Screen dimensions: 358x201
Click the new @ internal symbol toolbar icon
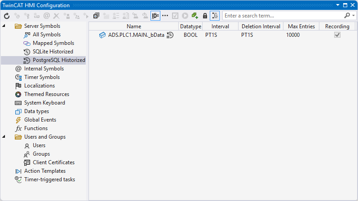click(x=17, y=16)
